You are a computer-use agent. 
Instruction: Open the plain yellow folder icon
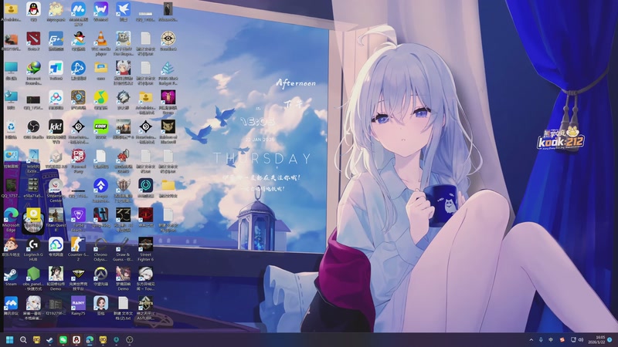[168, 186]
